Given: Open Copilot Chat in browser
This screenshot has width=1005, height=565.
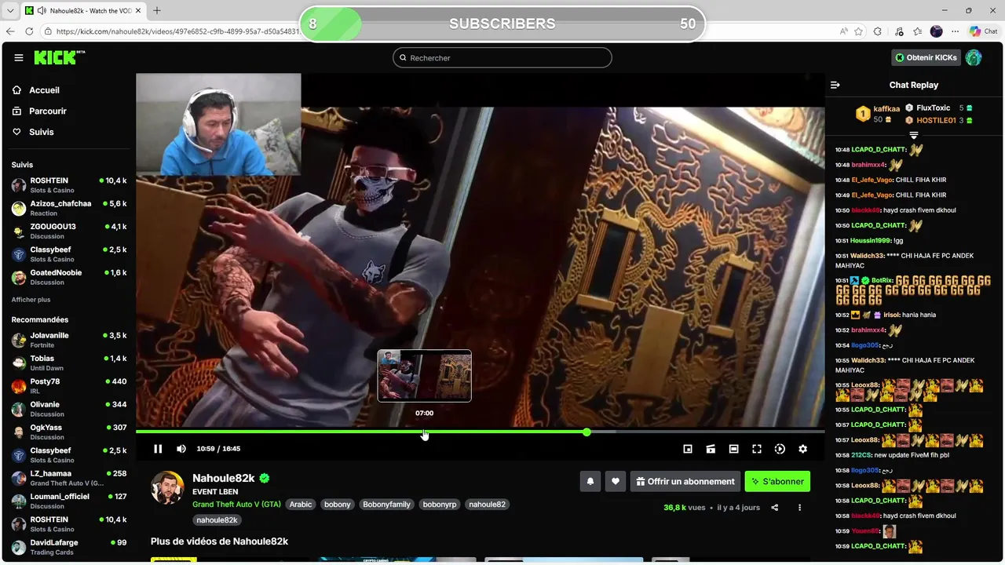Looking at the screenshot, I should coord(983,31).
